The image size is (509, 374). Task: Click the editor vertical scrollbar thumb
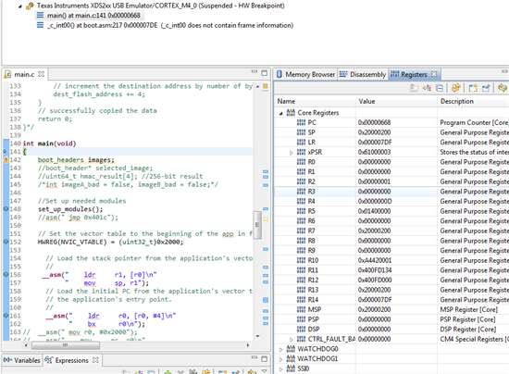tap(257, 225)
